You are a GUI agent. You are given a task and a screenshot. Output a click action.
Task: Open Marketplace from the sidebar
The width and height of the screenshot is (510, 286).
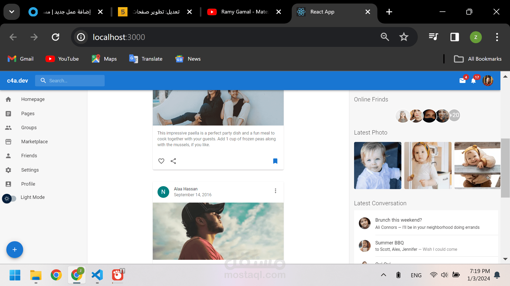(34, 142)
